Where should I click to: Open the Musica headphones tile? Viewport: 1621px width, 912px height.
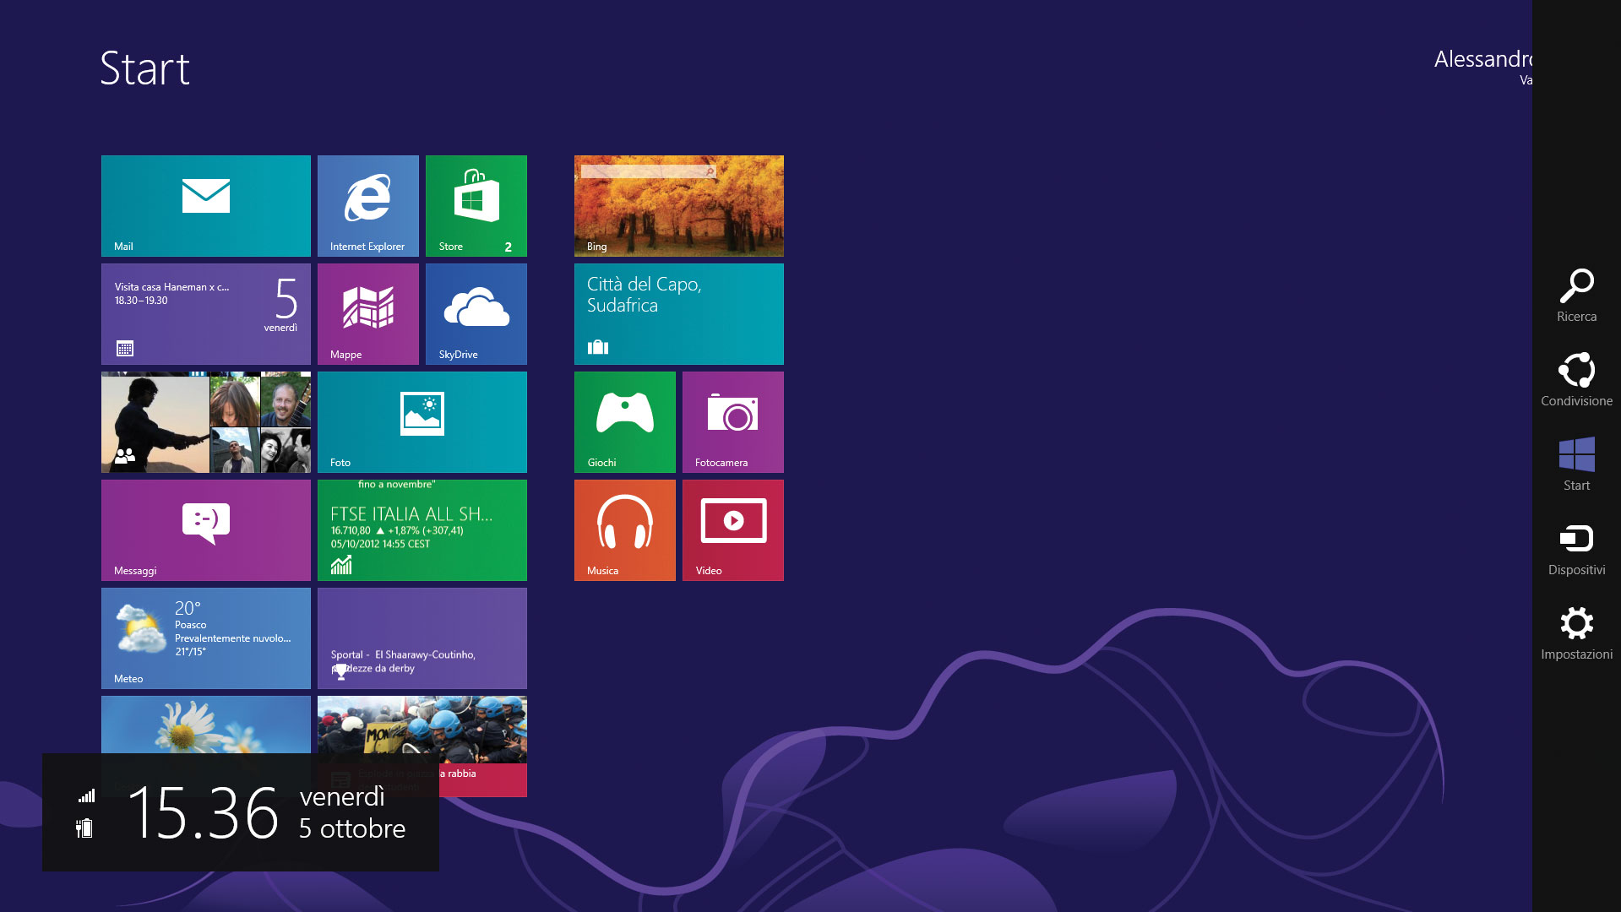coord(625,530)
